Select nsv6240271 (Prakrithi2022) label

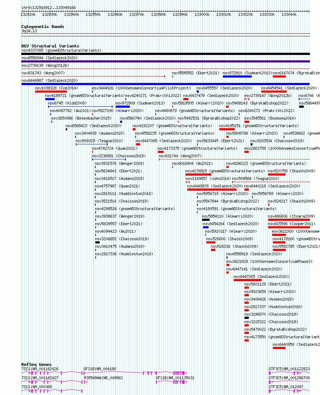point(153,96)
